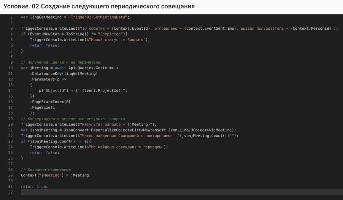Click the string "Trigger02.GetMeetingData"

(x=98, y=17)
